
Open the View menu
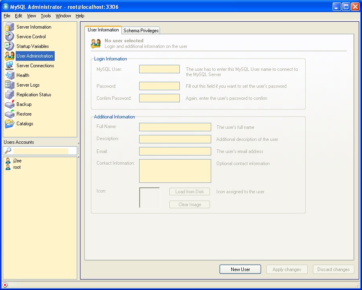(x=31, y=16)
